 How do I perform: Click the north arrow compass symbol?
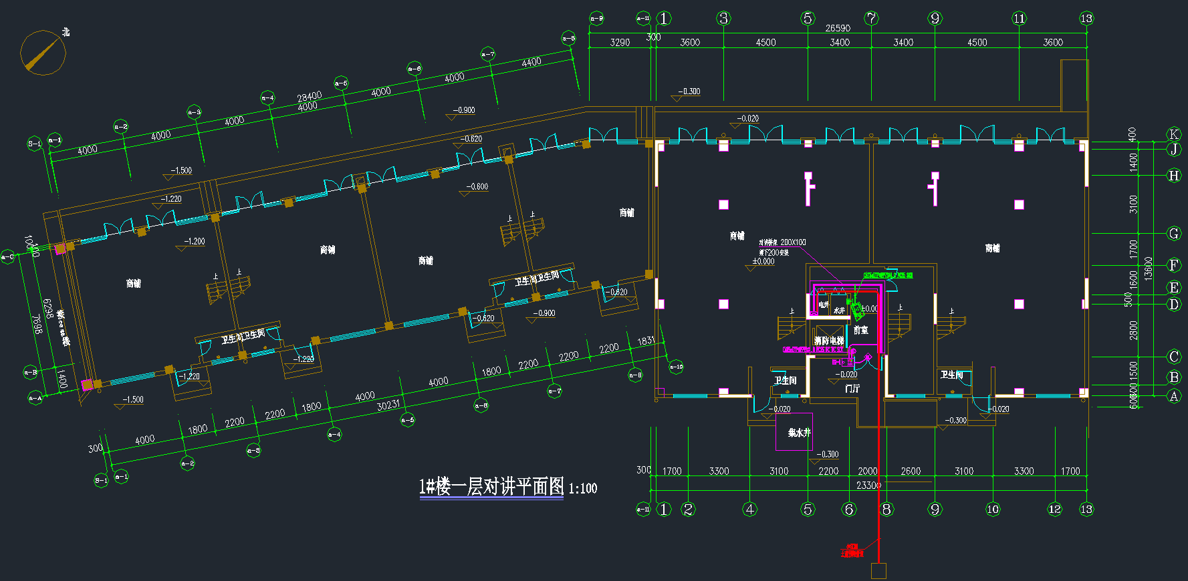43,52
